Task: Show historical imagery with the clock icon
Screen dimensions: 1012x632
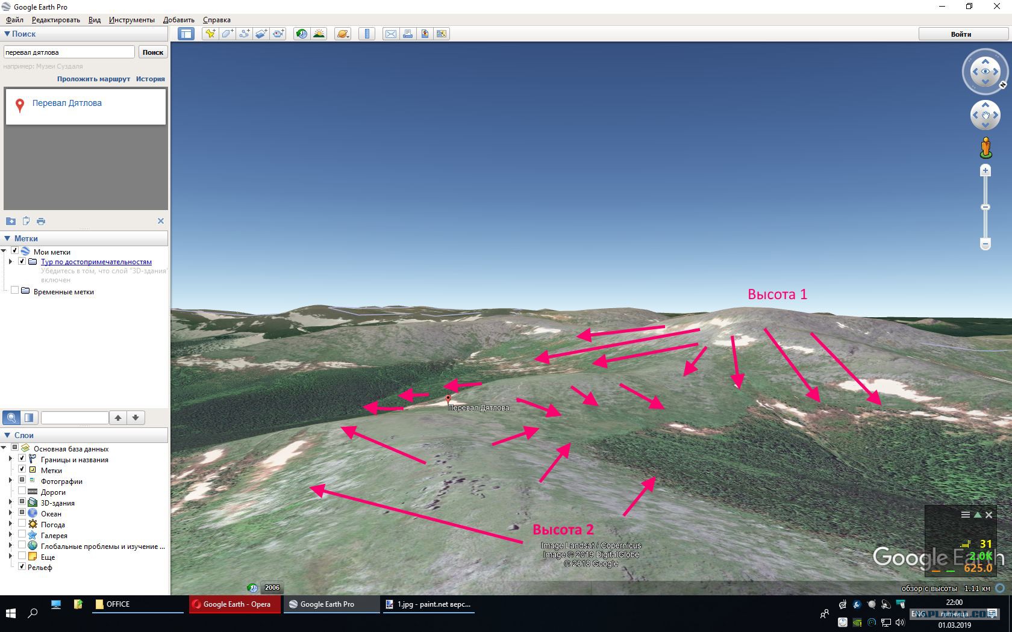Action: pos(302,34)
